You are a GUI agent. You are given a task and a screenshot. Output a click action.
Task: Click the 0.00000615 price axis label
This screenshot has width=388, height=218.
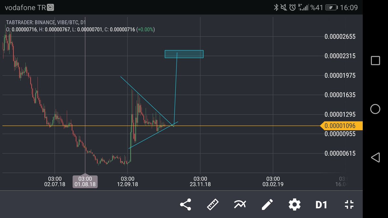[x=340, y=153]
